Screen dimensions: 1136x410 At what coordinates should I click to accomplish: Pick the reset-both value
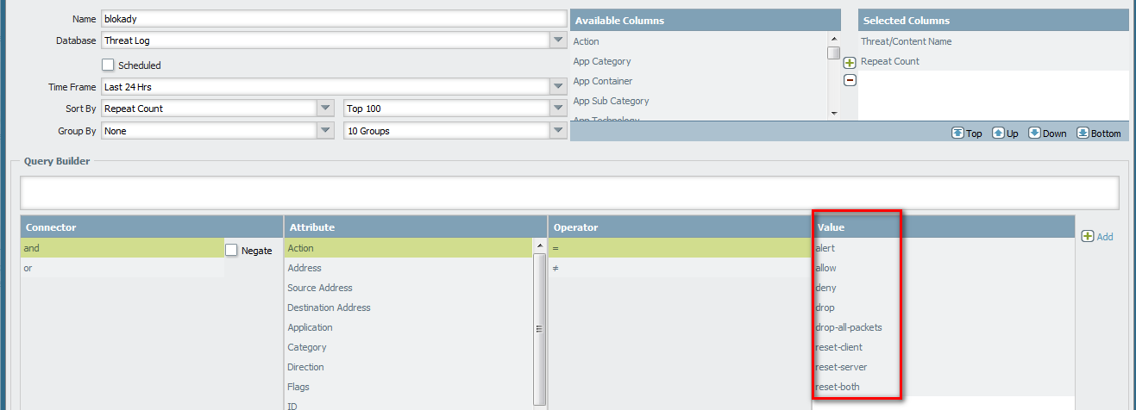pos(944,387)
